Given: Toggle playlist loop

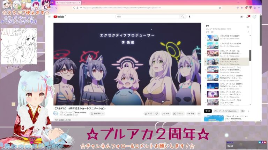Looking at the screenshot, I should click(207, 32).
